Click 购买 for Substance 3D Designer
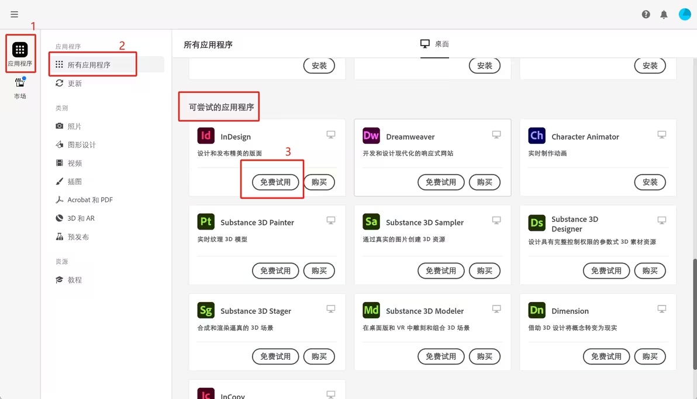The width and height of the screenshot is (697, 399). (x=650, y=270)
